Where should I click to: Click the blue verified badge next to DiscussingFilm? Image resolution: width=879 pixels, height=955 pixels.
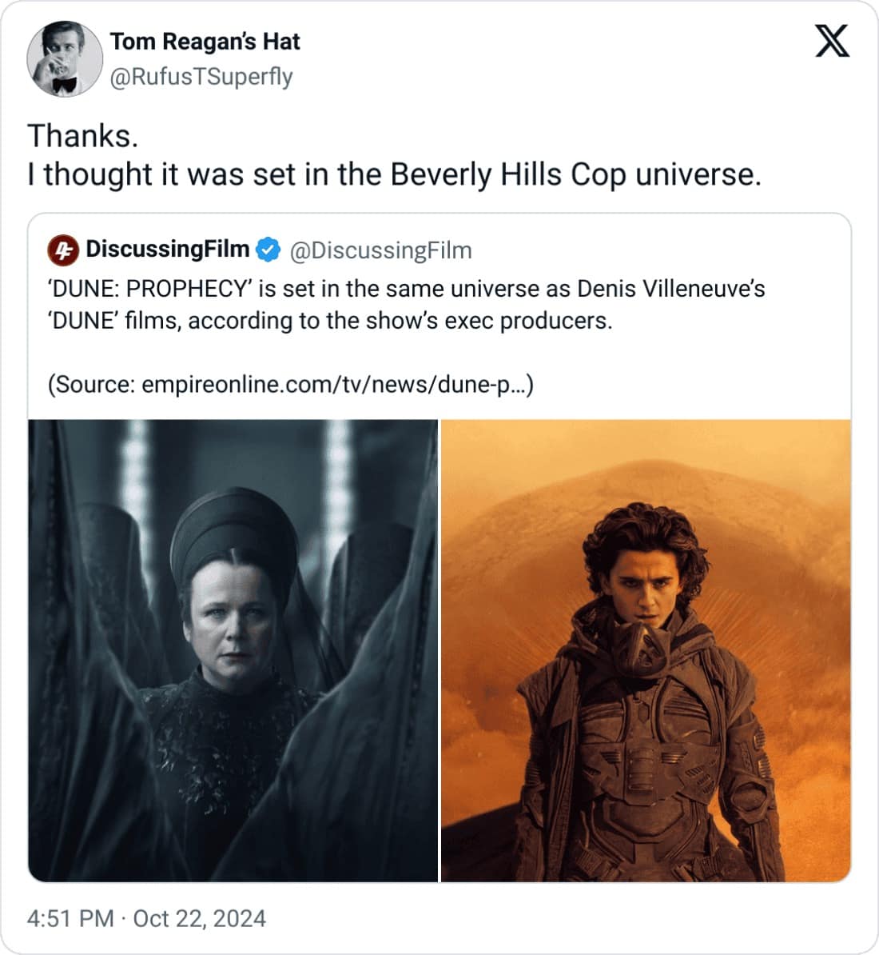tap(266, 249)
